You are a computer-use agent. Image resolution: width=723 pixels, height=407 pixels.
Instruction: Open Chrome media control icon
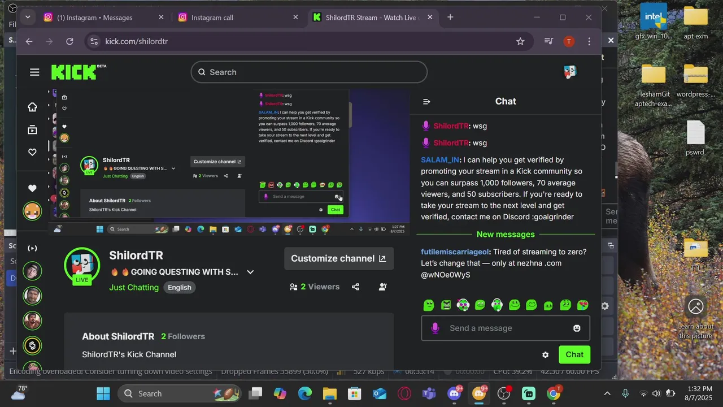[548, 41]
